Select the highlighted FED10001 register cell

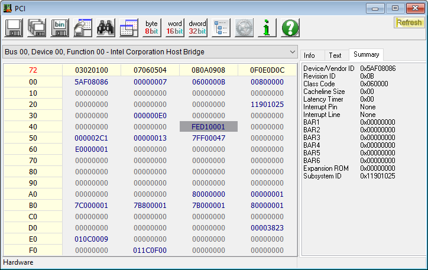click(x=209, y=126)
